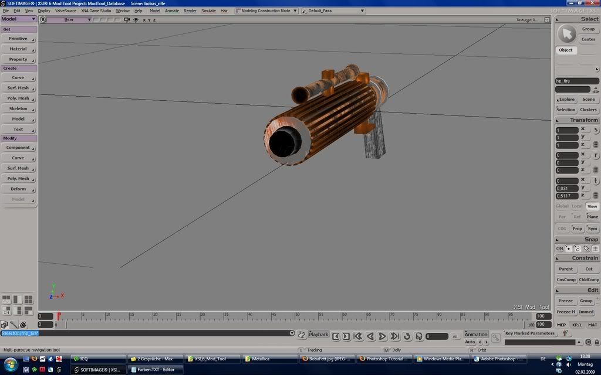Step to next frame
The height and width of the screenshot is (375, 601).
click(x=346, y=336)
